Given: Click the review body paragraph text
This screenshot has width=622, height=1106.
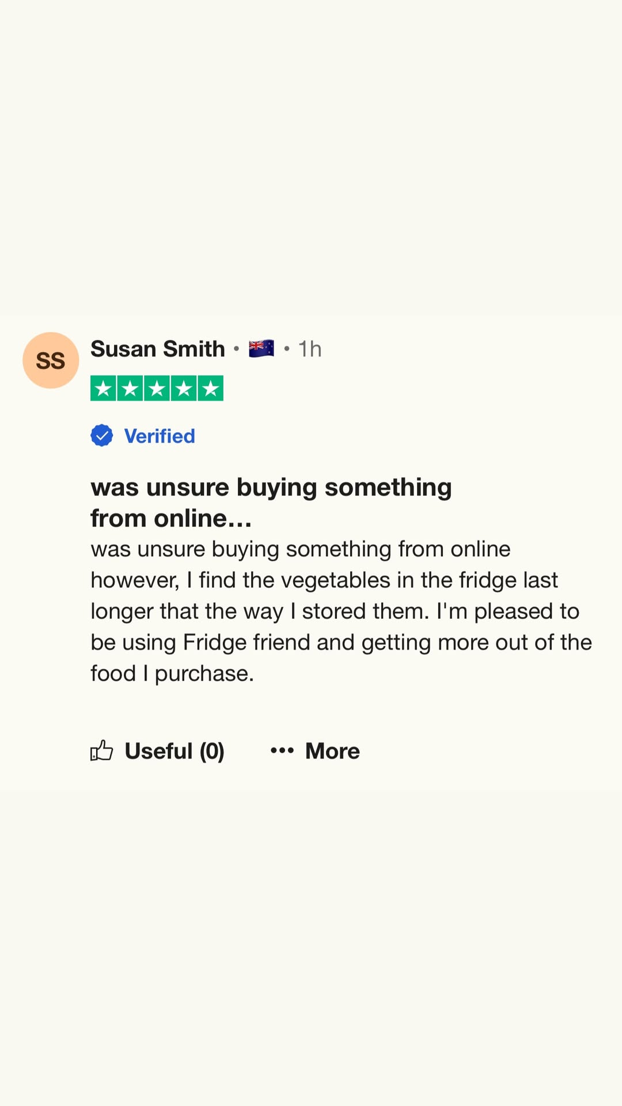Looking at the screenshot, I should click(x=341, y=611).
